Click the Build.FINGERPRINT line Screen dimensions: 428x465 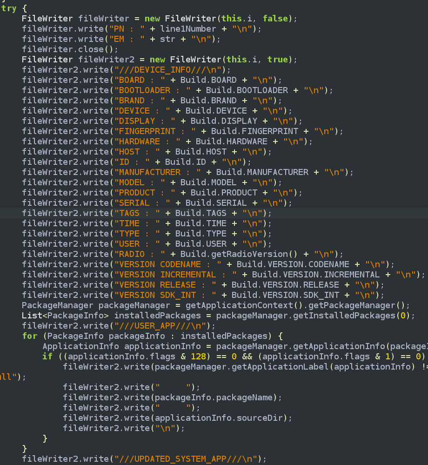[x=182, y=131]
